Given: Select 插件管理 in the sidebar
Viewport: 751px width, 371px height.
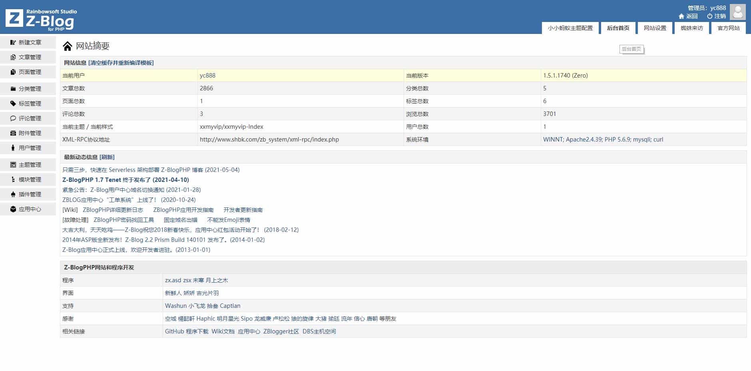Looking at the screenshot, I should (28, 194).
